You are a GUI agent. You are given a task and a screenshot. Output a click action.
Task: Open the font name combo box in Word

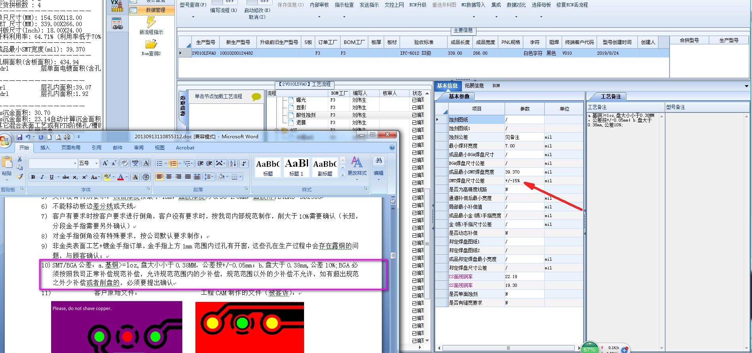(53, 163)
